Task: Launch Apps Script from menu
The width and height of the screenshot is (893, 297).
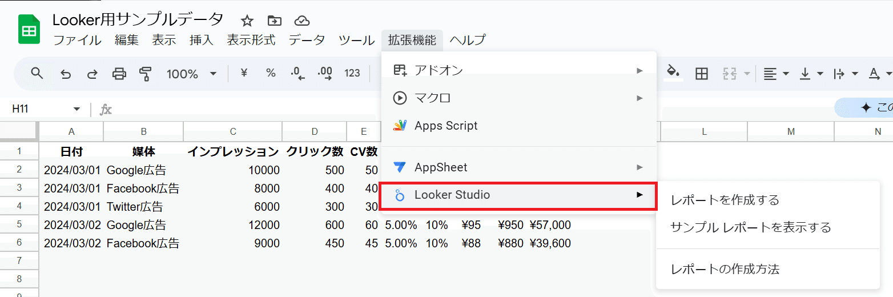Action: [x=519, y=126]
